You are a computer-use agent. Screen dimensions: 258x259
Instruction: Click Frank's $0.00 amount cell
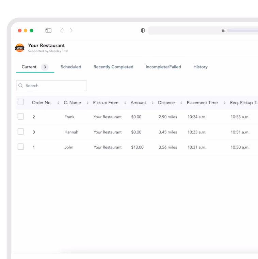coord(136,117)
